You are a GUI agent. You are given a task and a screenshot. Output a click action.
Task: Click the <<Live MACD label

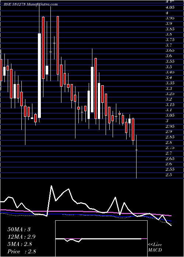tap(155, 247)
